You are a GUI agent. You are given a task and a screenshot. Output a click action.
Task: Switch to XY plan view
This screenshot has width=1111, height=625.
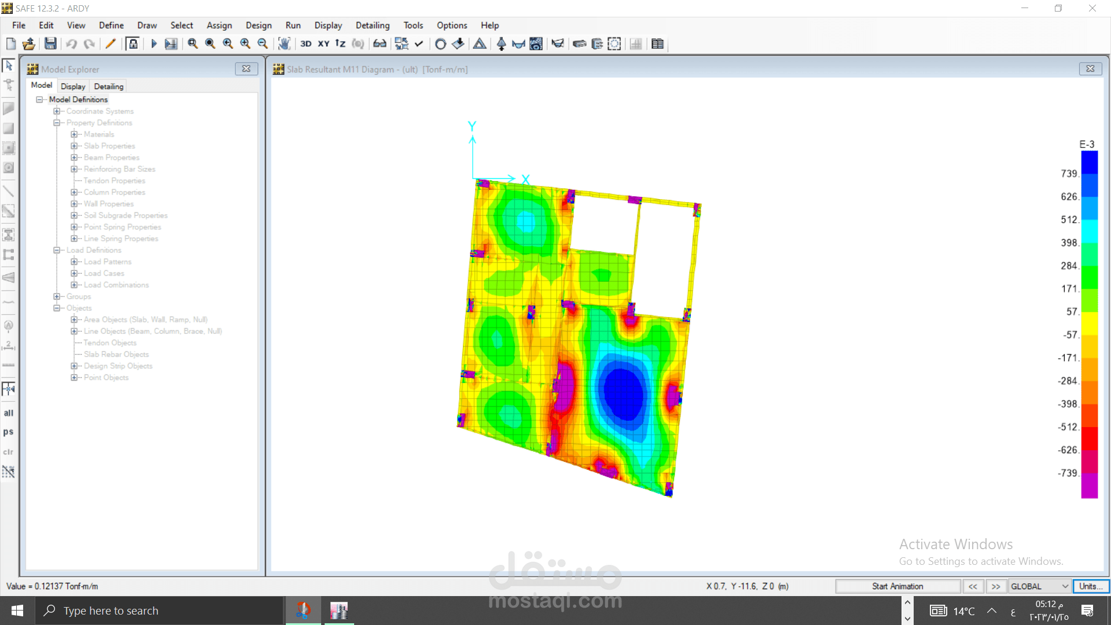click(323, 44)
